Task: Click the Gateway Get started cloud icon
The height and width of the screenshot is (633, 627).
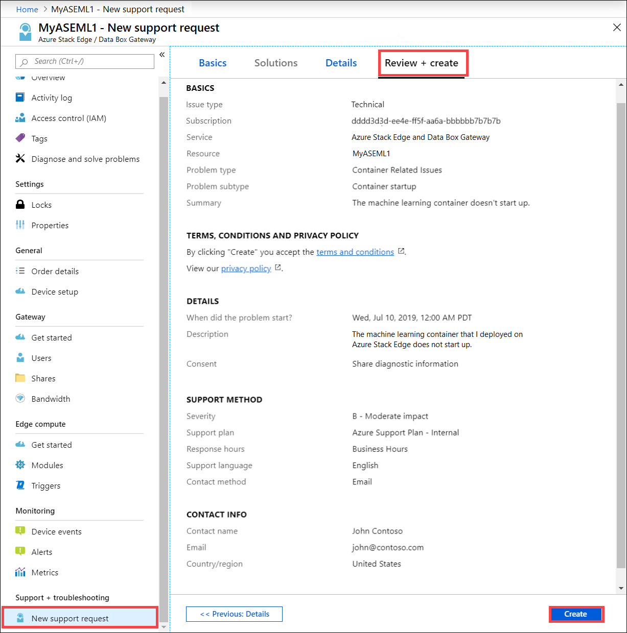Action: tap(20, 337)
